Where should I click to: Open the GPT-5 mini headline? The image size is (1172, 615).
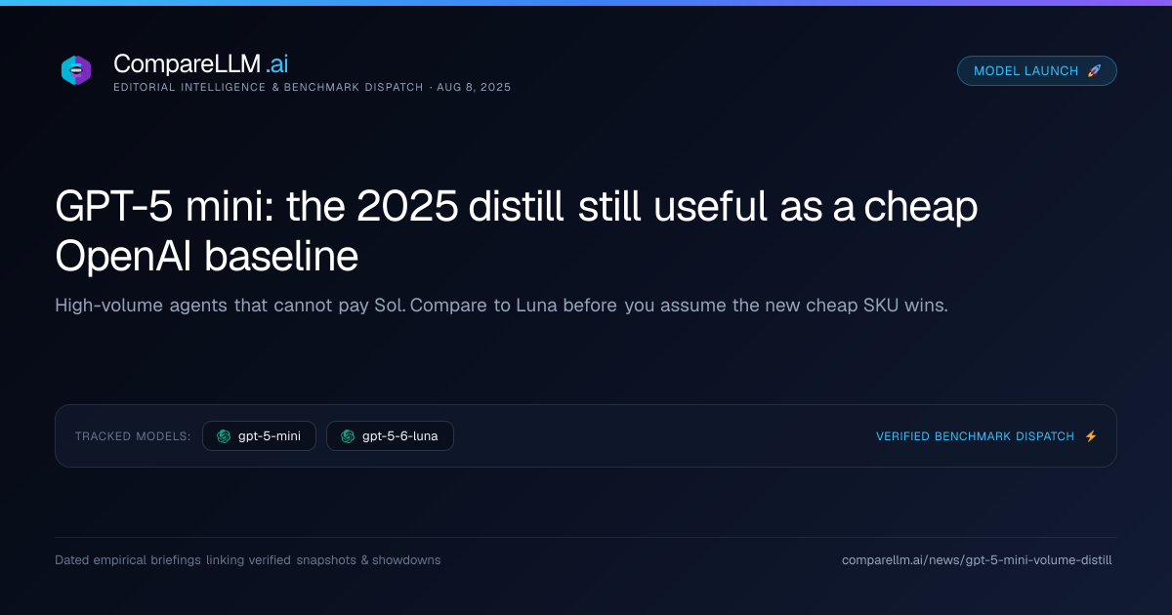(517, 231)
